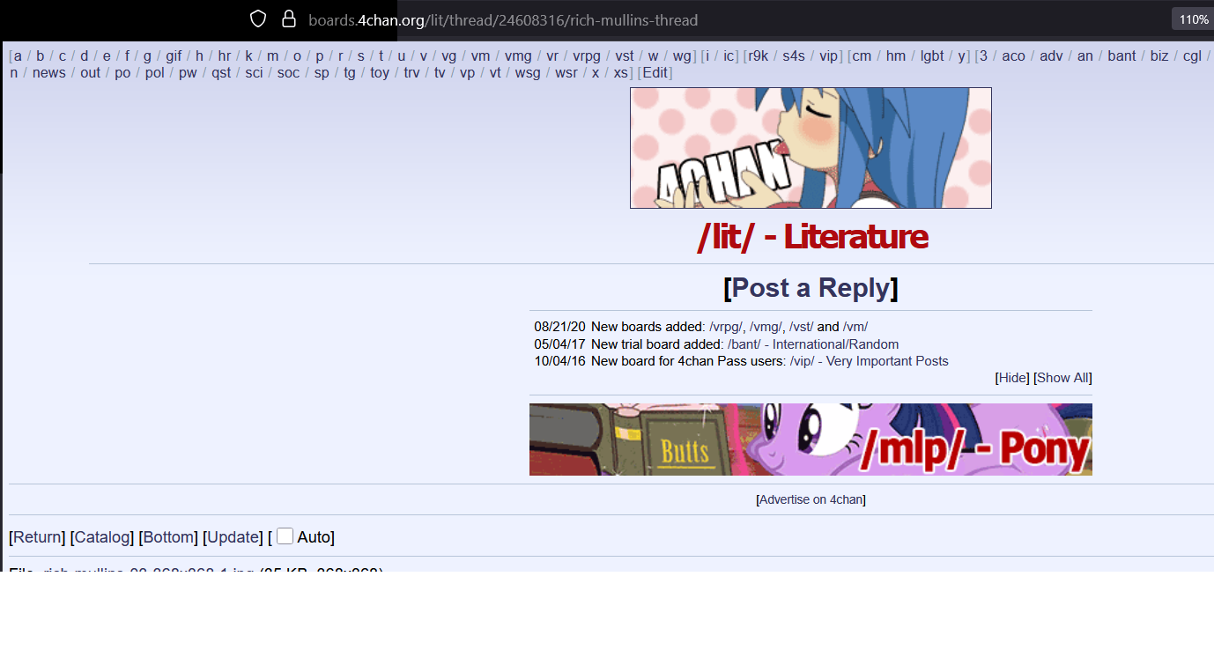Image resolution: width=1214 pixels, height=665 pixels.
Task: Click the 110% zoom level indicator
Action: point(1194,19)
